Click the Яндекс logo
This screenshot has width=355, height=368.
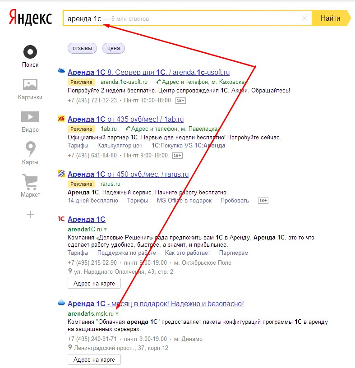[x=30, y=18]
